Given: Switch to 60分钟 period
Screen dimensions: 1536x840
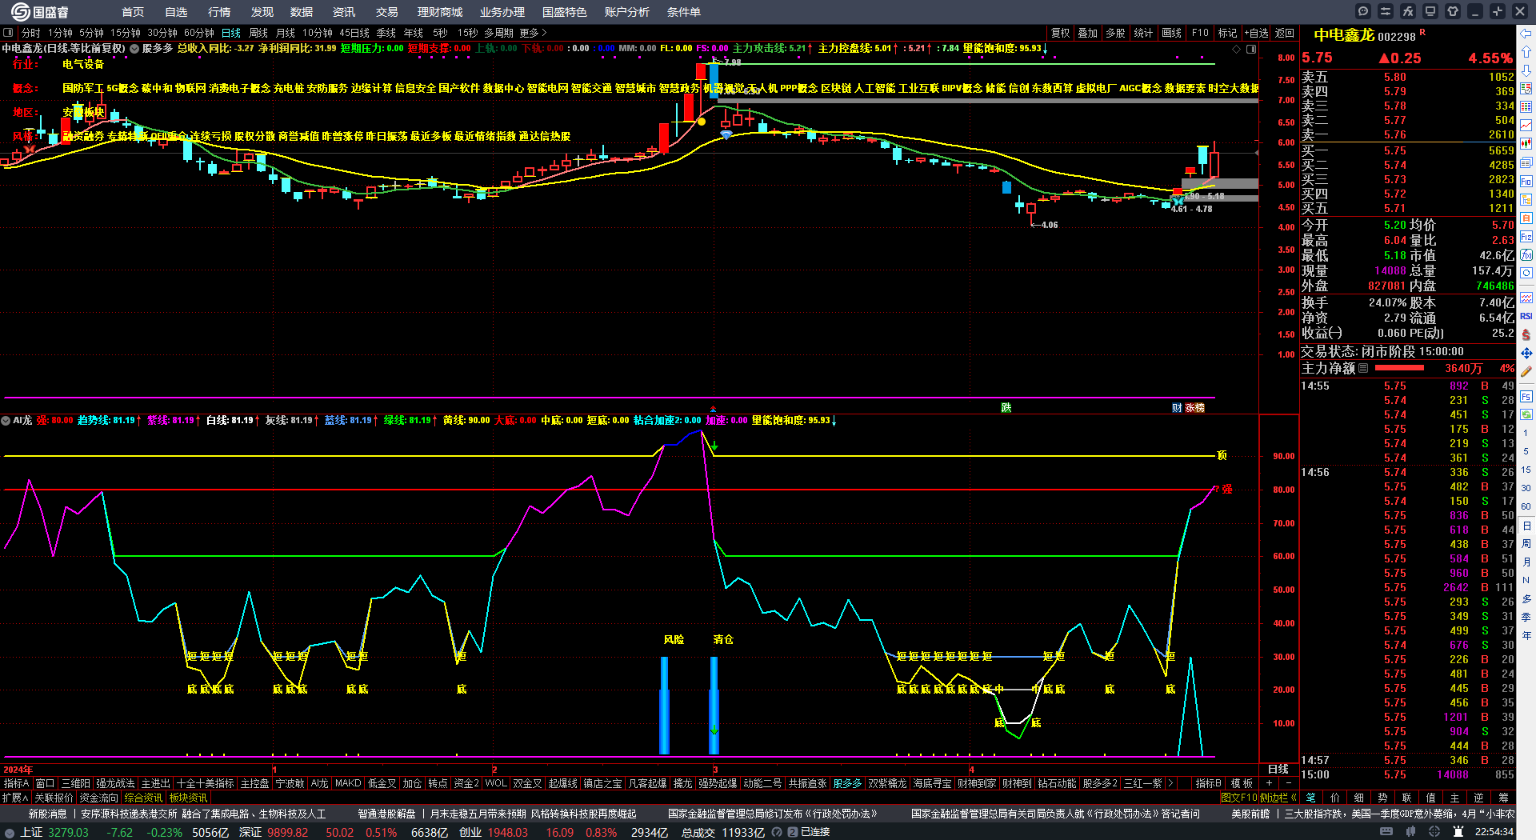Looking at the screenshot, I should 198,33.
